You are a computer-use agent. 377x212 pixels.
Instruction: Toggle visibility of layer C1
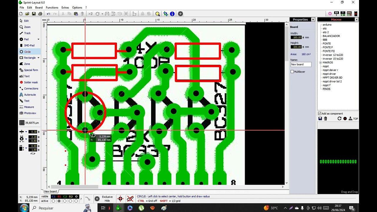coord(53,197)
